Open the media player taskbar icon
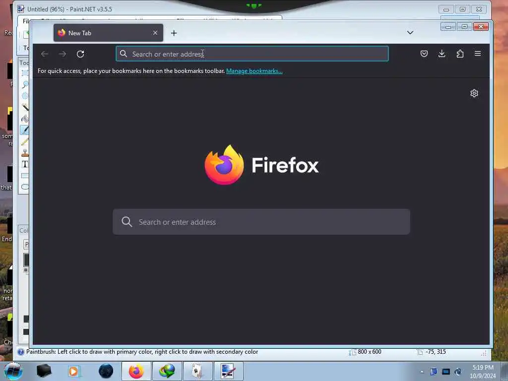The height and width of the screenshot is (381, 508). (x=74, y=371)
